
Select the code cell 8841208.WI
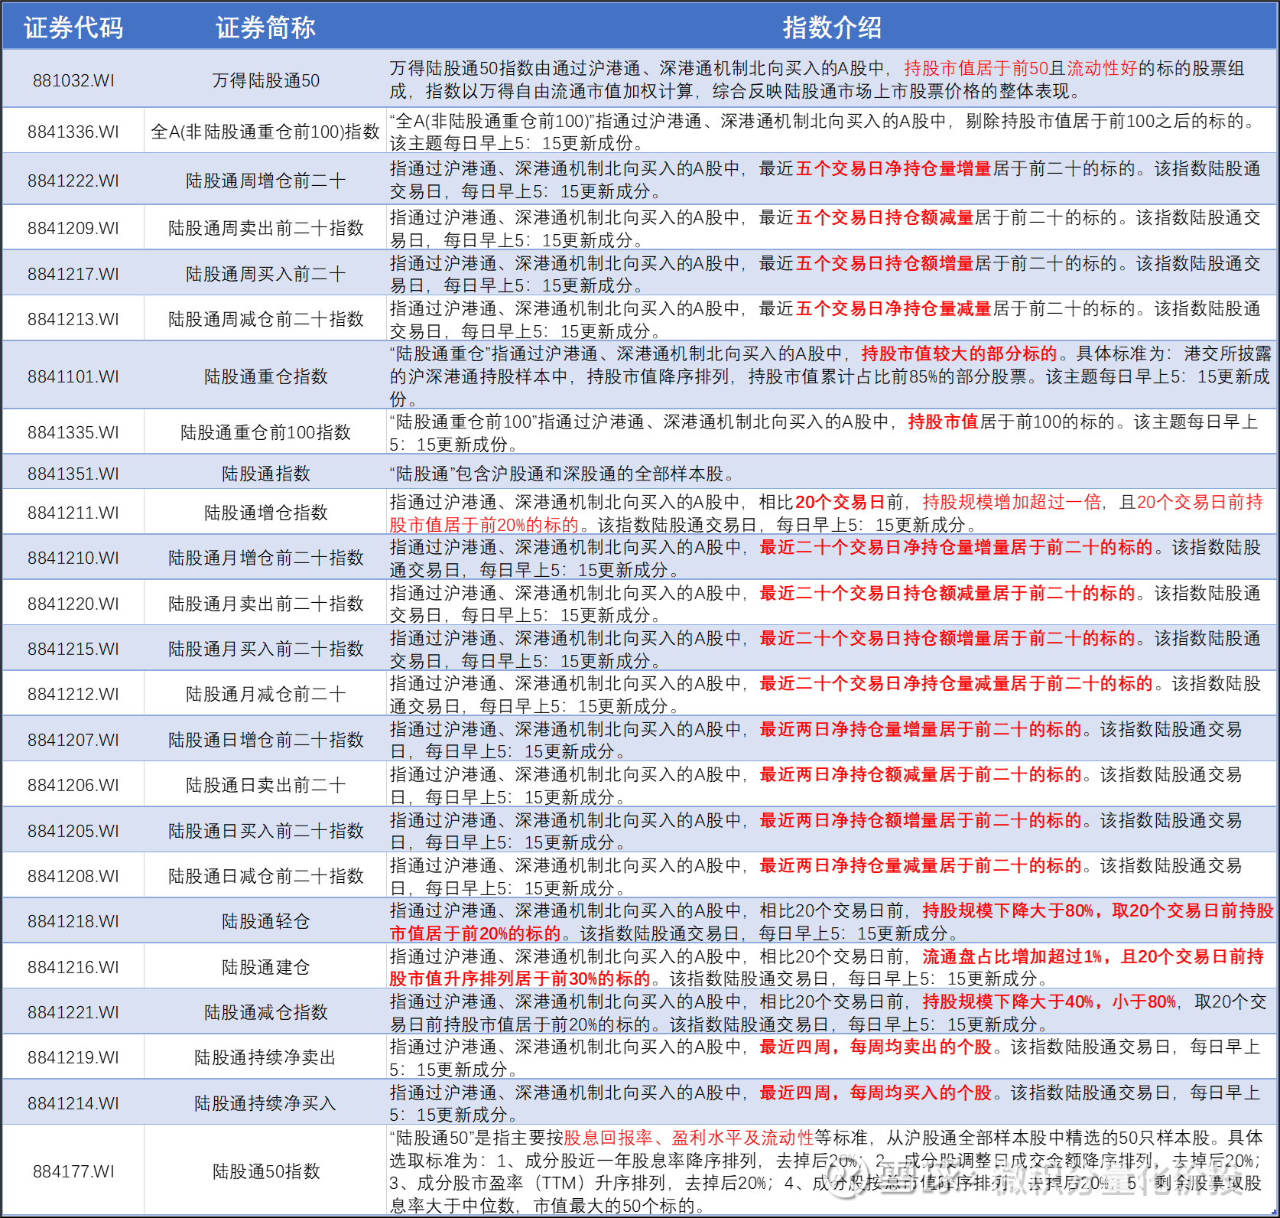73,876
